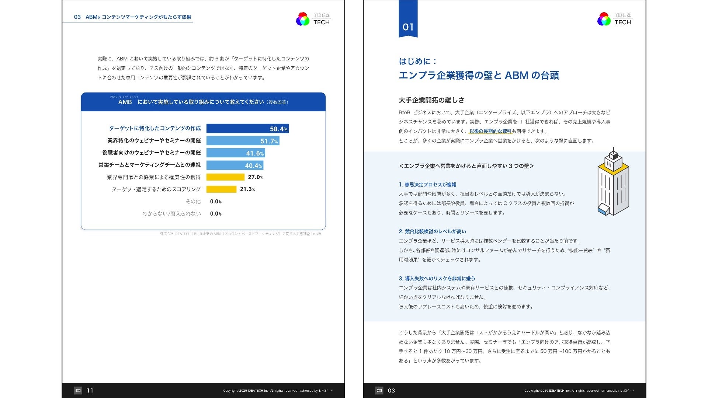Viewport: 708px width, 398px height.
Task: Click the 03 ABM×コンテンツマーケティング section header
Action: (132, 17)
